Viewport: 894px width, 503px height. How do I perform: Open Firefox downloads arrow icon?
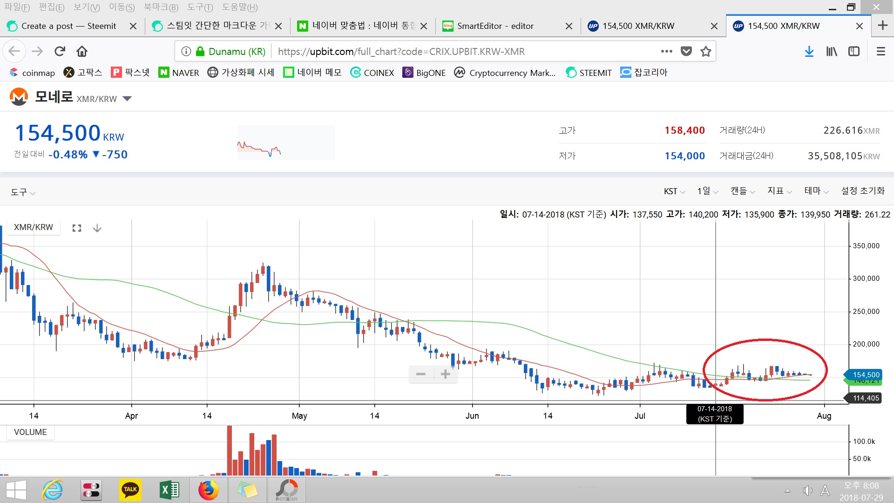point(809,51)
